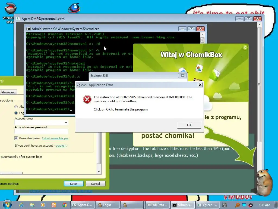This screenshot has height=209, width=278.
Task: Click the photo icon in the ChomikBox banner
Action: 199,68
